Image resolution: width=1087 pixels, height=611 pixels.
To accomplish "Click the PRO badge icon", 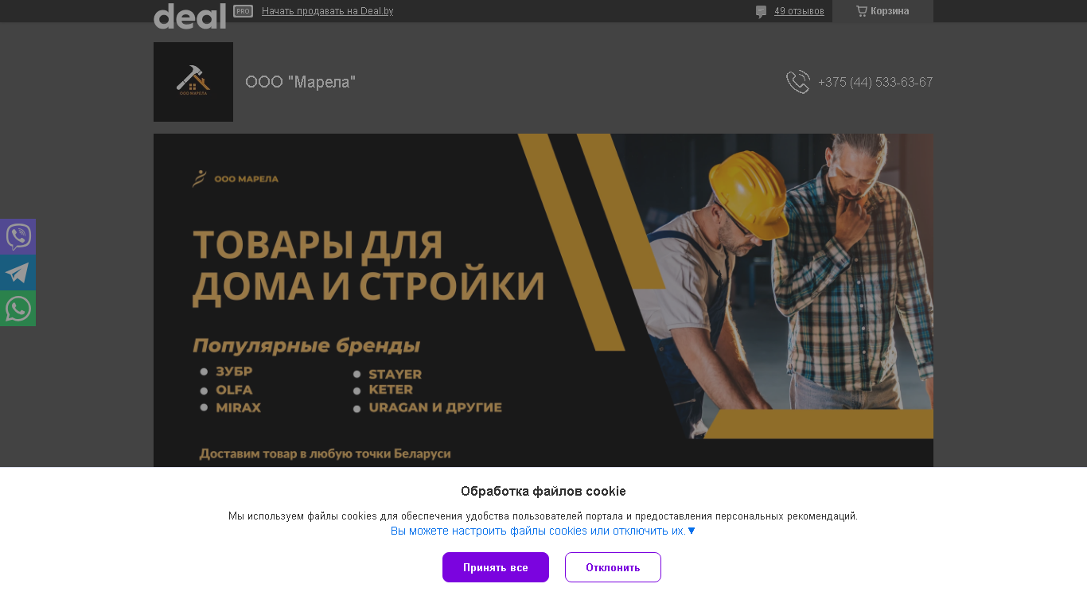I will click(243, 11).
